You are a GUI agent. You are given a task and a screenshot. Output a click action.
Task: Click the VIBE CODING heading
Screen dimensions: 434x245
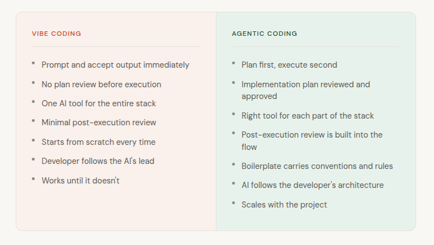point(56,34)
